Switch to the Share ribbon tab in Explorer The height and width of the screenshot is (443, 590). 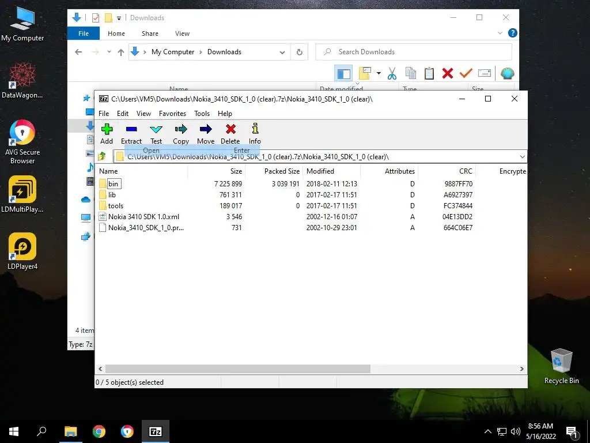[150, 33]
